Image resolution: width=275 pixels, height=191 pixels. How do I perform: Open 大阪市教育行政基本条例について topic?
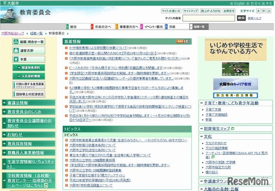[93, 145]
